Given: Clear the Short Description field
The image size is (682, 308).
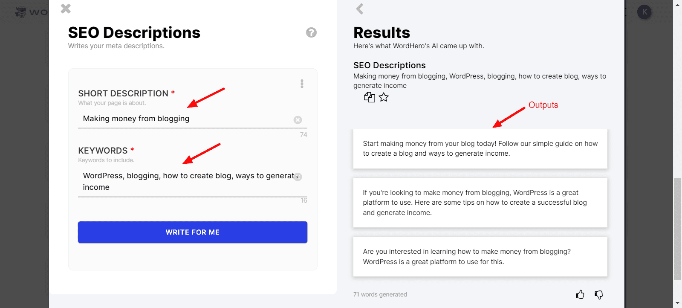Looking at the screenshot, I should click(298, 120).
